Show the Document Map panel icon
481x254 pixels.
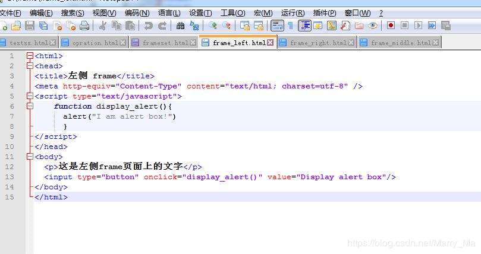332,26
